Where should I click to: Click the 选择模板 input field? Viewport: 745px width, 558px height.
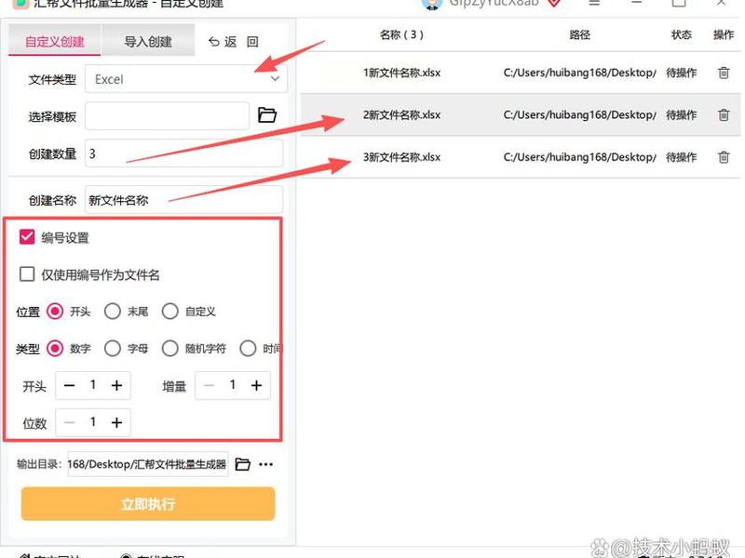click(168, 115)
